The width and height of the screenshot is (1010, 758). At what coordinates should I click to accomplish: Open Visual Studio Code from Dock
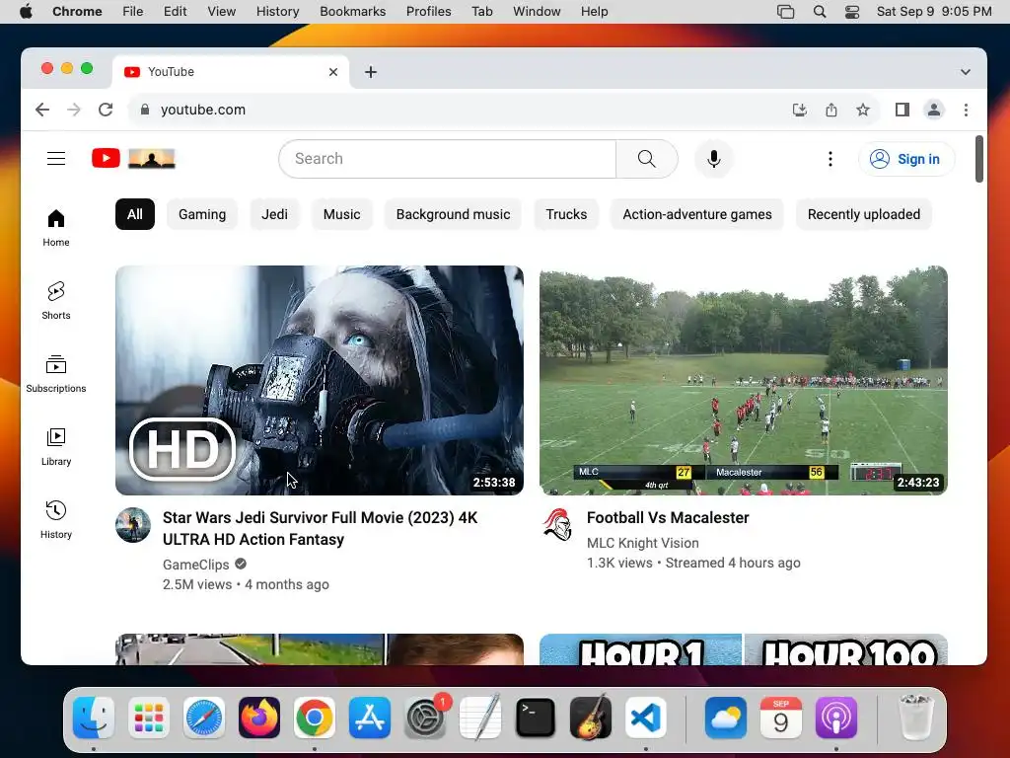click(x=646, y=718)
